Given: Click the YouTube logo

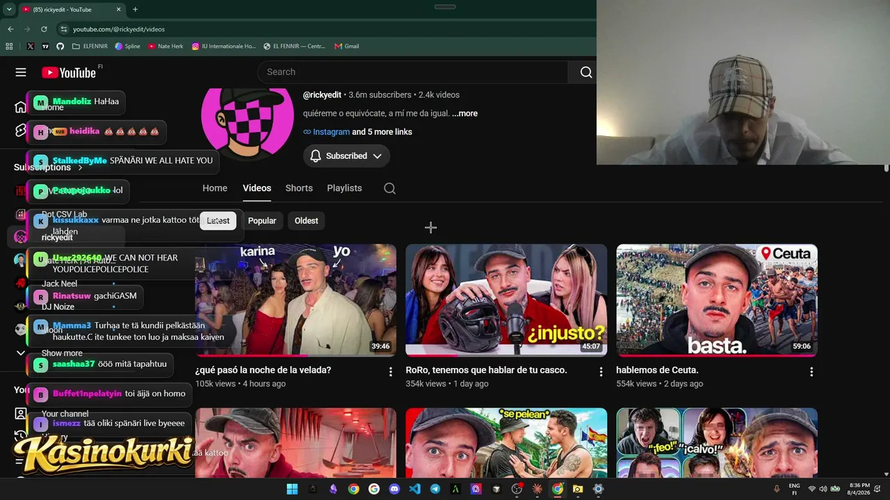Looking at the screenshot, I should (69, 72).
